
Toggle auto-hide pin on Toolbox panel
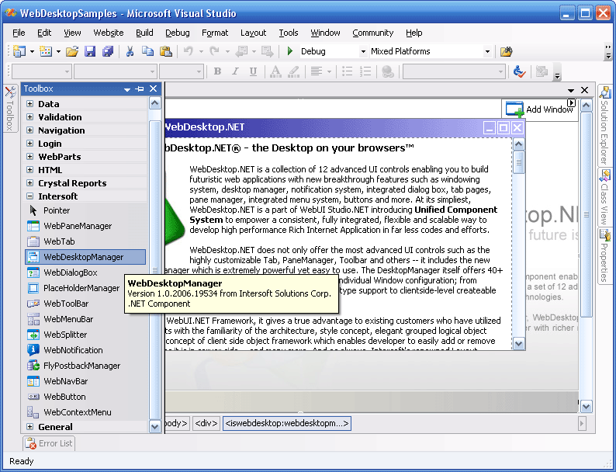tap(140, 89)
